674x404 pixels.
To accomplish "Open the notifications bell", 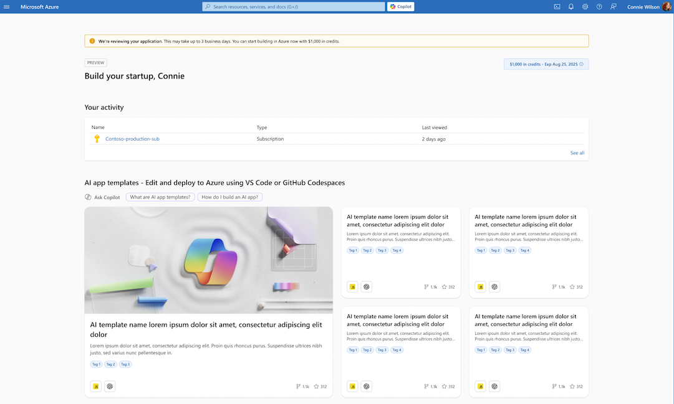I will coord(571,7).
